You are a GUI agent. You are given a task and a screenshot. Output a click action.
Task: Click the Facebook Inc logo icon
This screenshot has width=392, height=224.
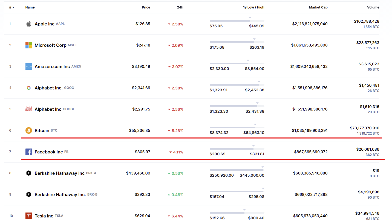click(x=29, y=152)
